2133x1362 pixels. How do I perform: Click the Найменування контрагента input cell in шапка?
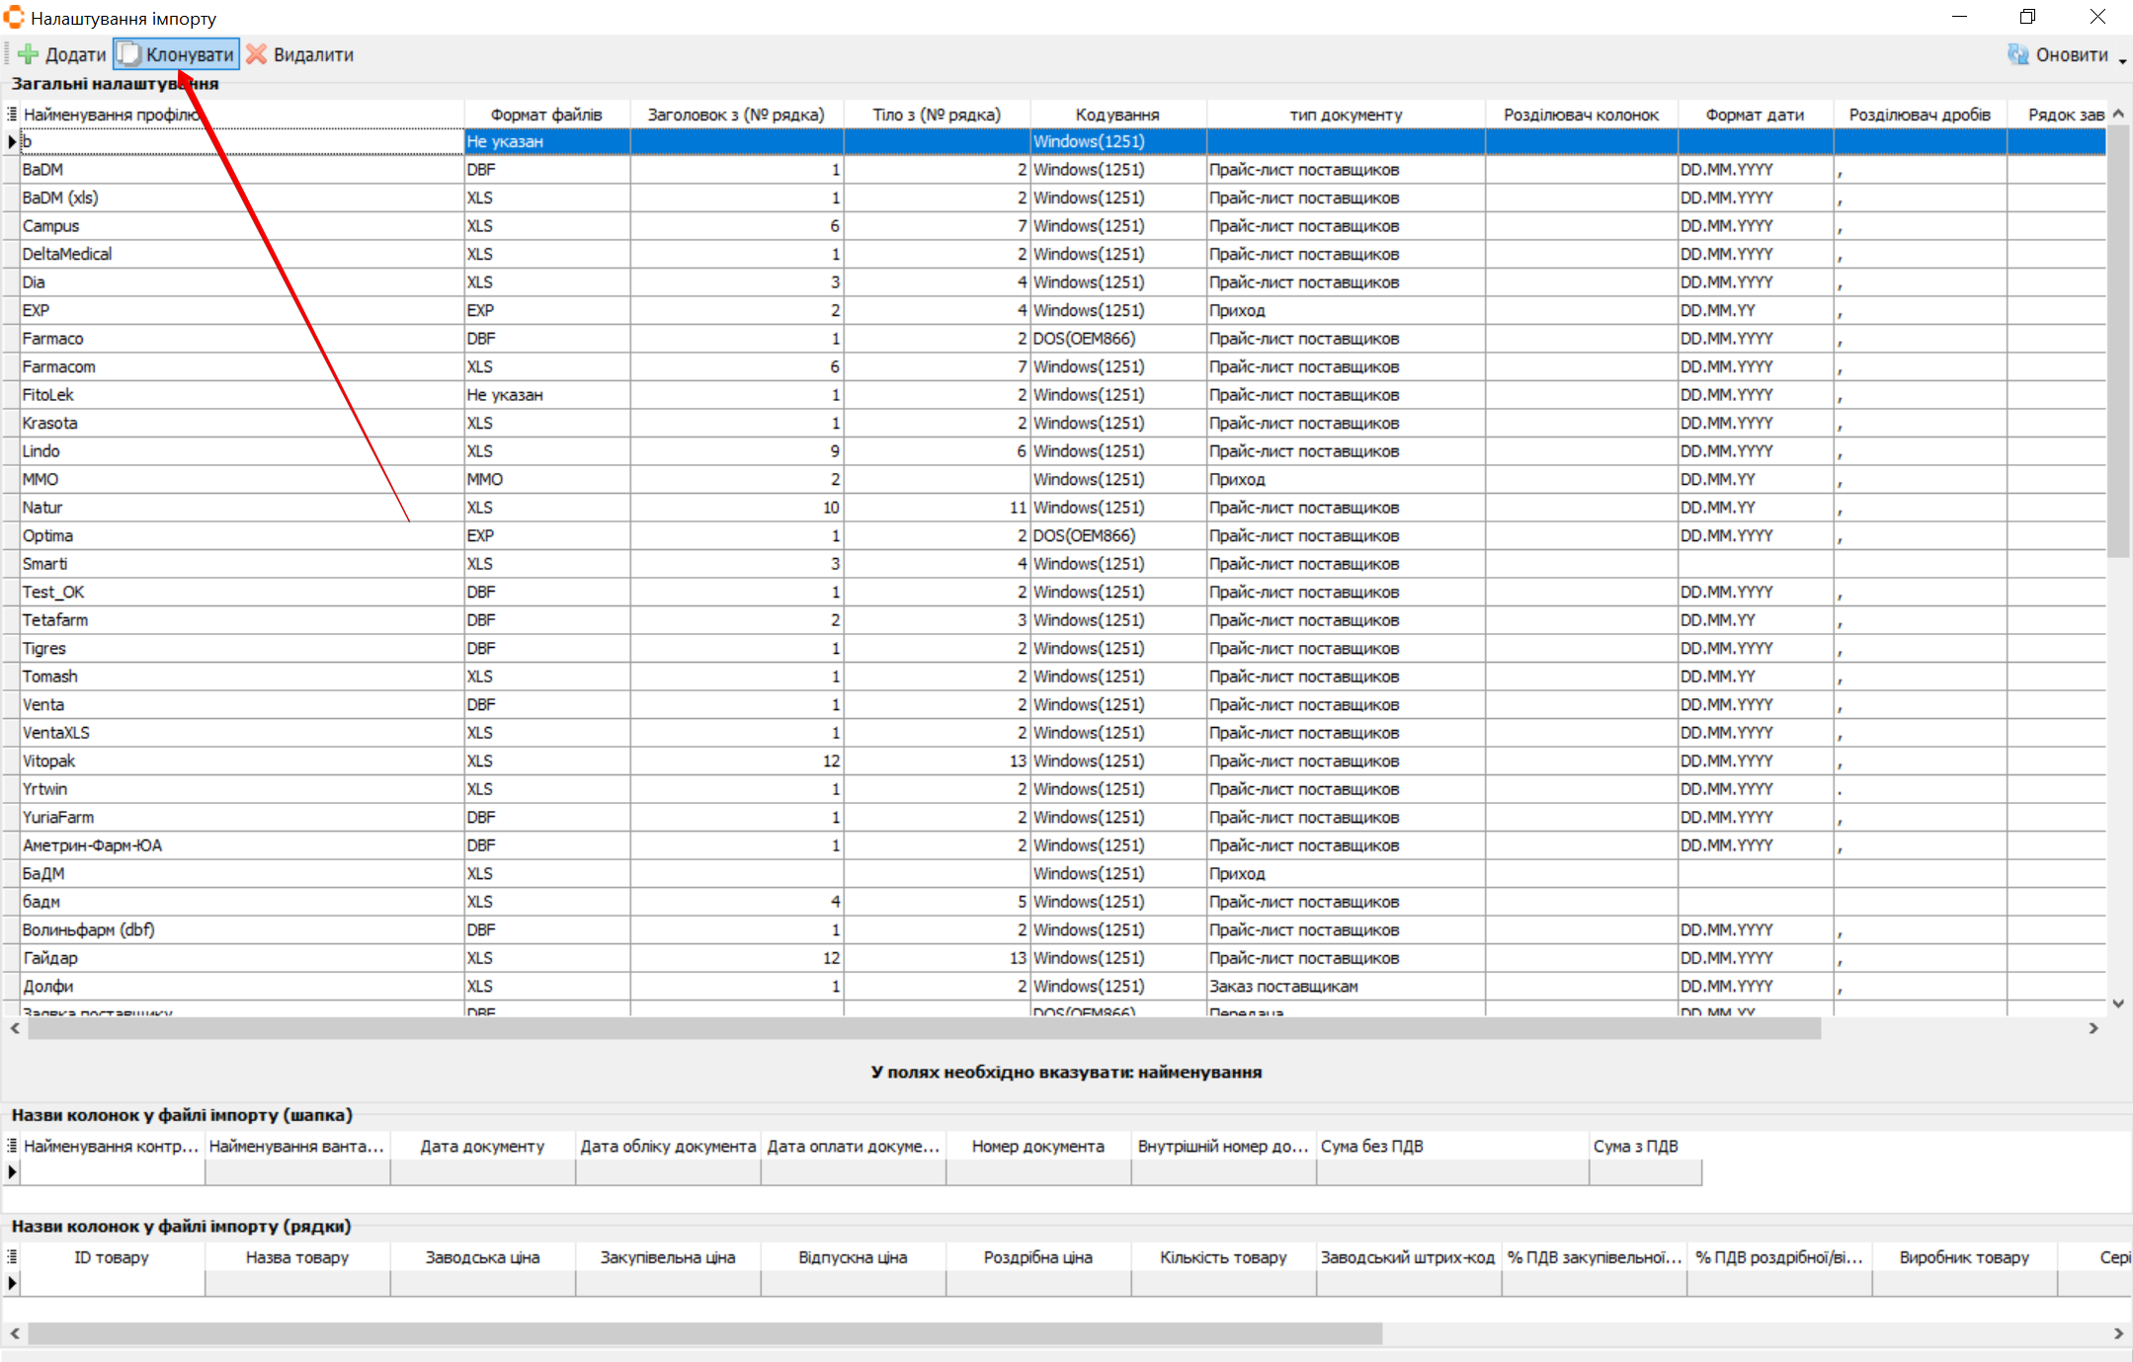(112, 1172)
